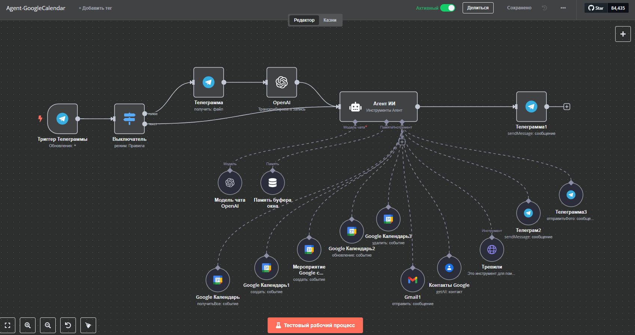635x335 pixels.
Task: Toggle the Активный workflow switch
Action: point(447,8)
